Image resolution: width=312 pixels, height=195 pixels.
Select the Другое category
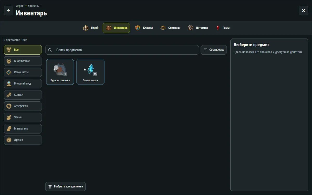(23, 140)
